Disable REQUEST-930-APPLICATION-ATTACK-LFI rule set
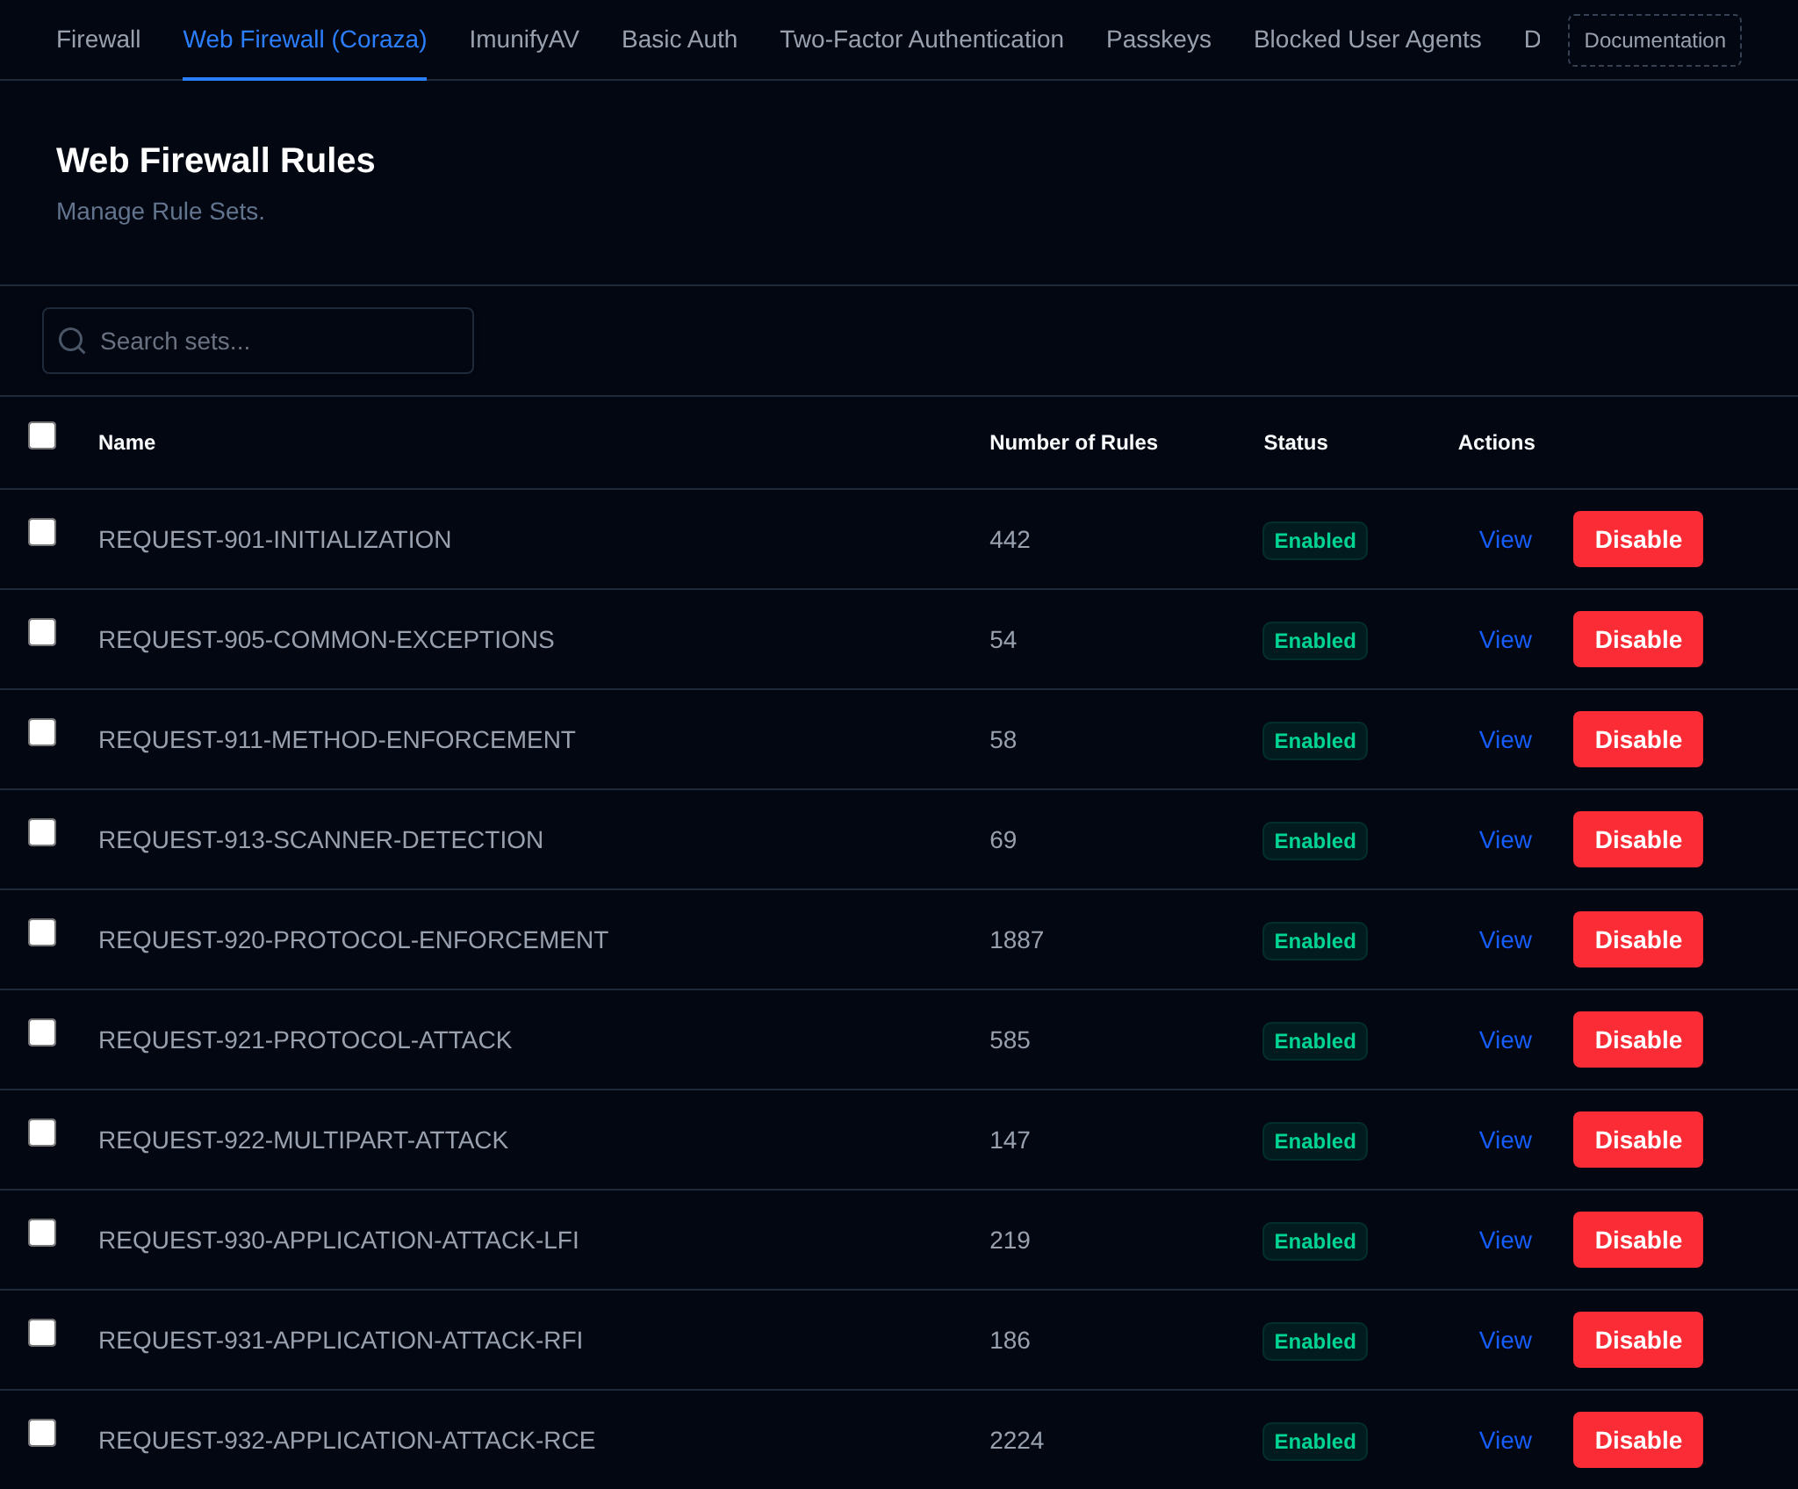Image resolution: width=1798 pixels, height=1489 pixels. [x=1638, y=1240]
